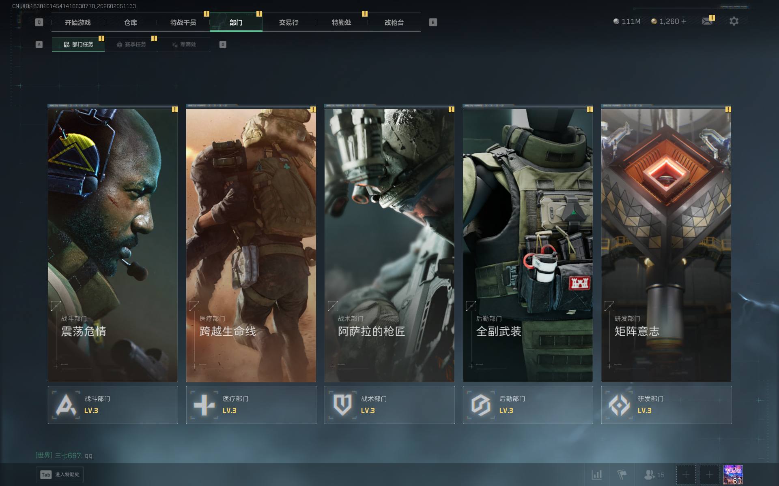Image resolution: width=779 pixels, height=486 pixels.
Task: Click the Tactical department shield emblem
Action: tap(342, 405)
